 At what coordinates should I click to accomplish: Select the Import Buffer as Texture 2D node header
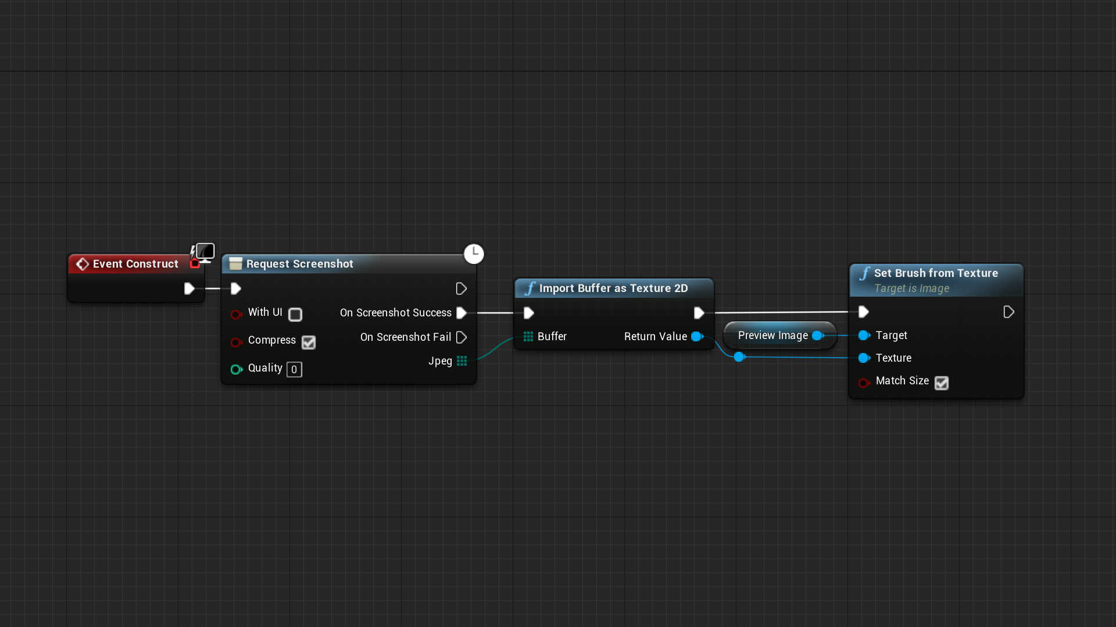coord(613,289)
